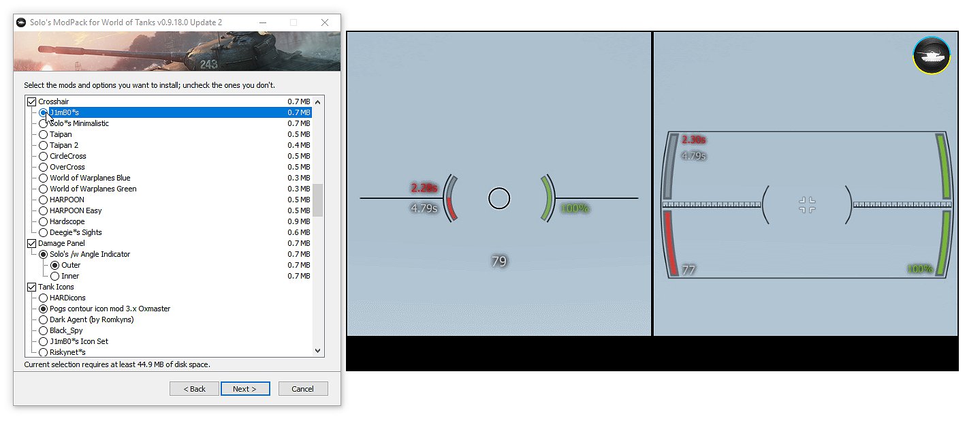The width and height of the screenshot is (967, 423).
Task: Select the HARPOON Easy crosshair option
Action: (44, 210)
